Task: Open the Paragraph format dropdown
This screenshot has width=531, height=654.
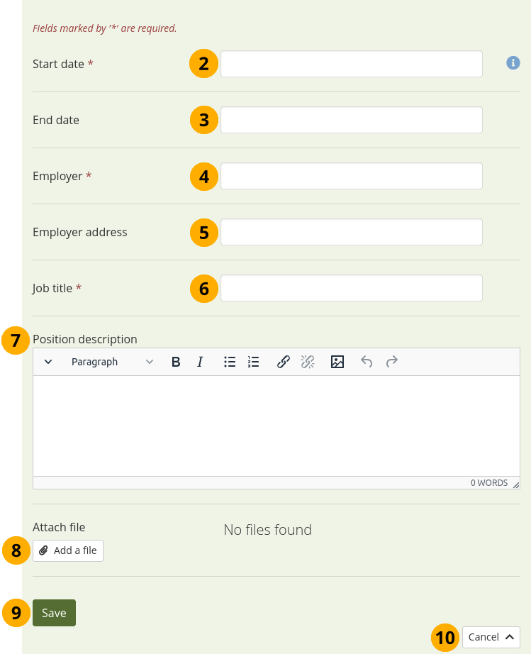Action: click(112, 362)
